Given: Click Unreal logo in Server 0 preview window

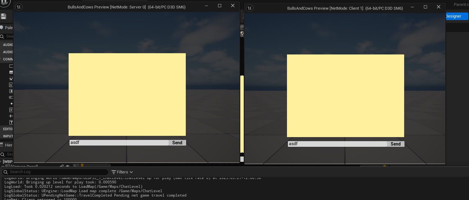Looking at the screenshot, I should [x=19, y=7].
